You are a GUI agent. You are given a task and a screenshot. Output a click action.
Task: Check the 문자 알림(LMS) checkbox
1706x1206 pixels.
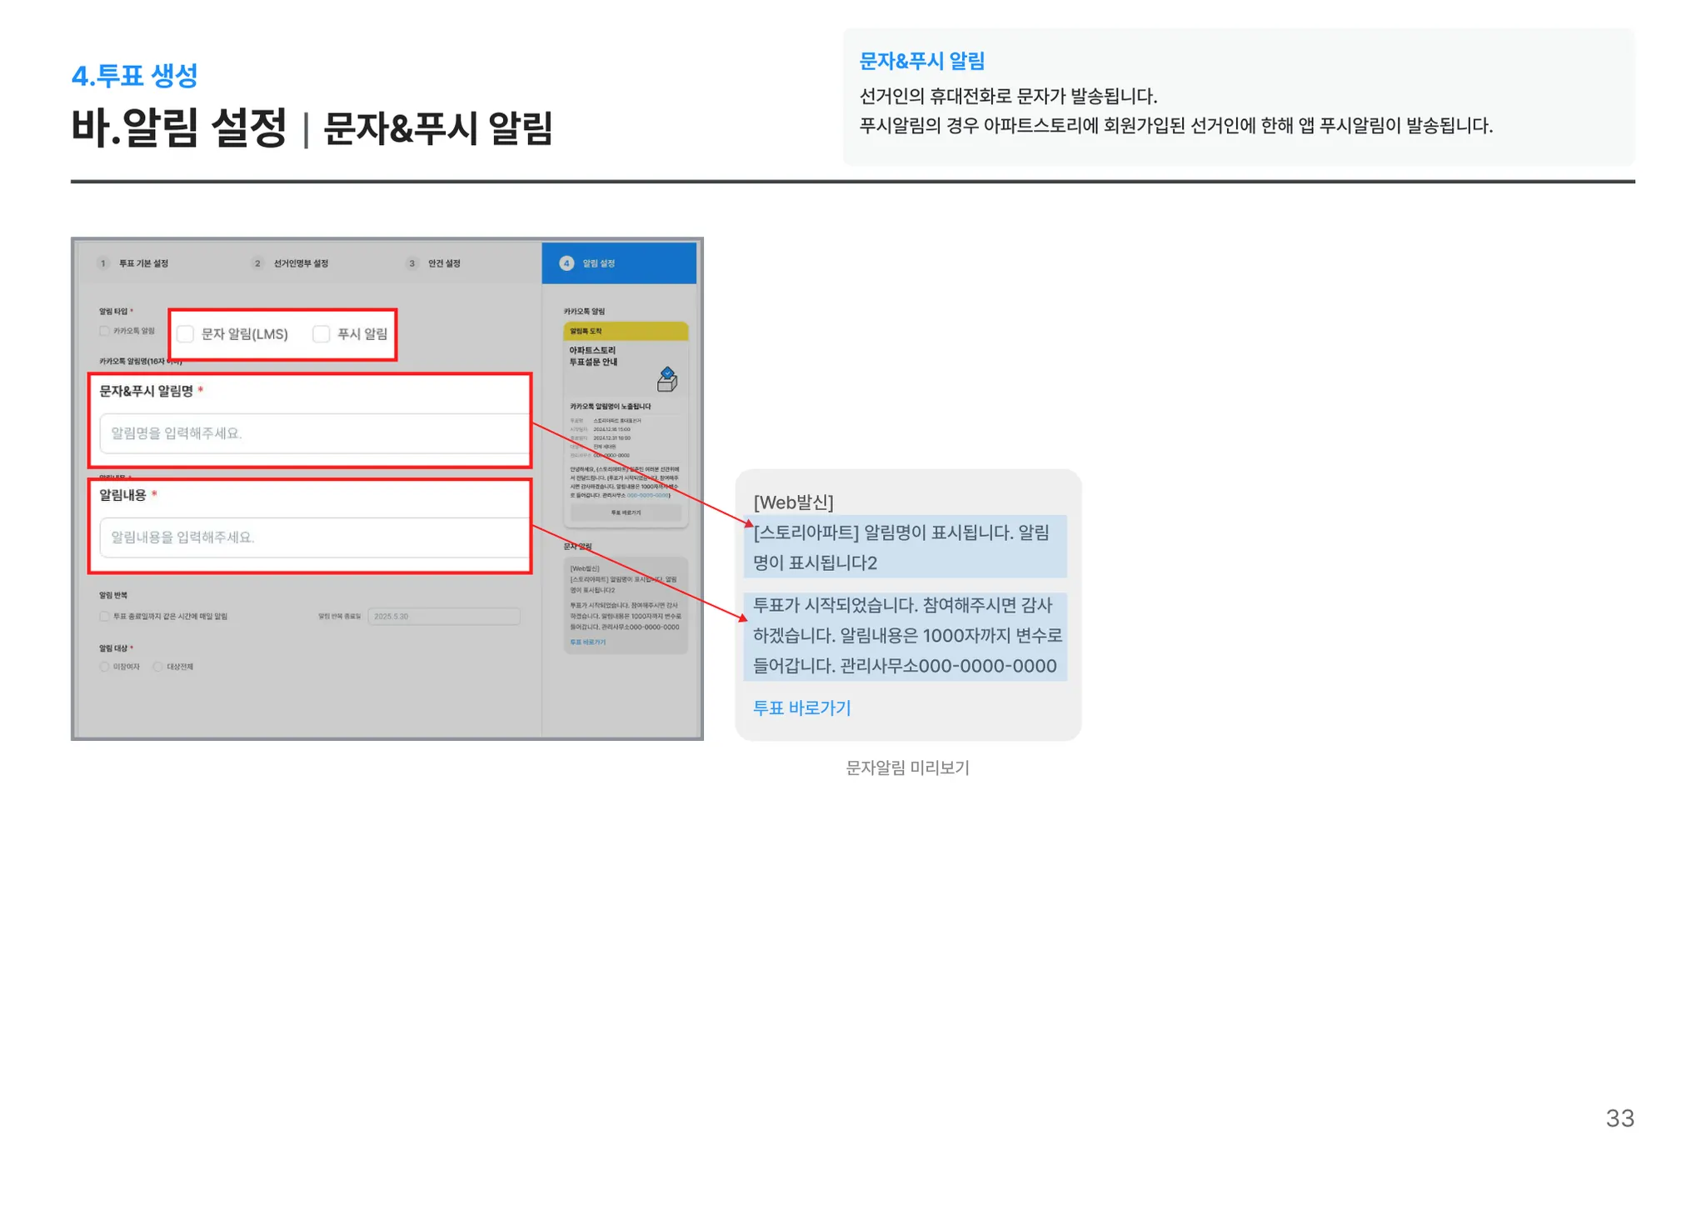click(x=186, y=334)
